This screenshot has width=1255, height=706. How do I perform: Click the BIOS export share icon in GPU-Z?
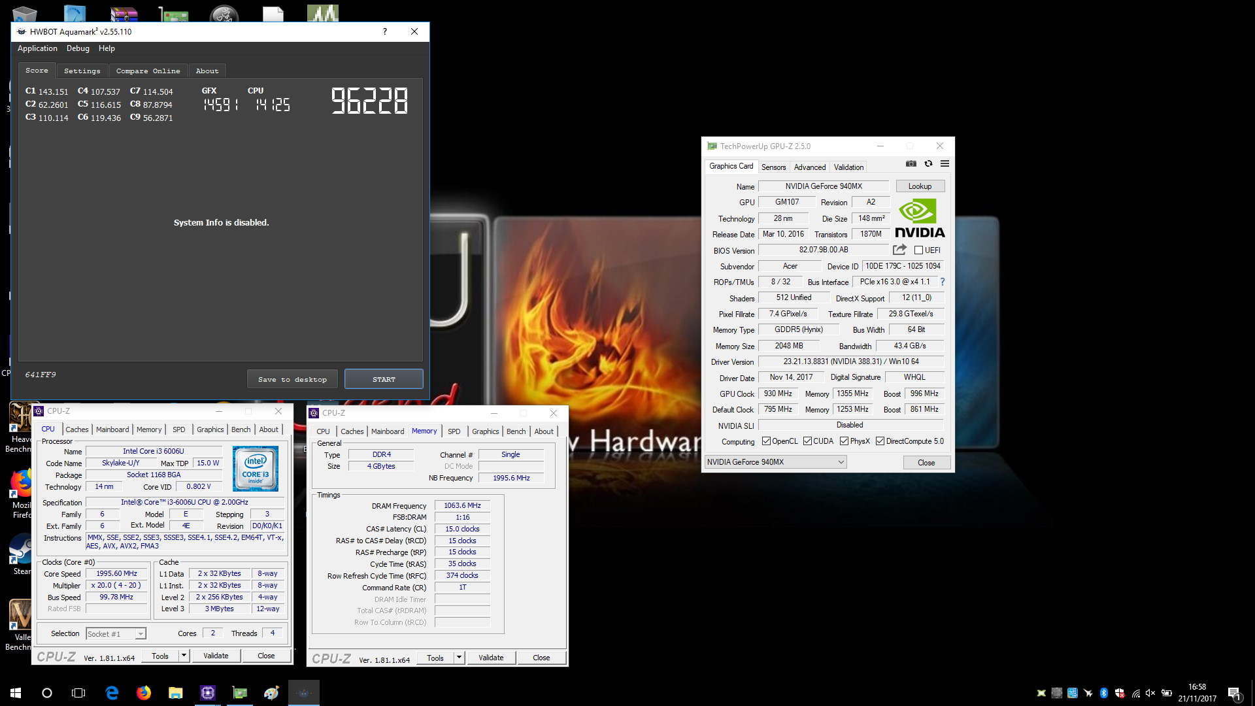coord(899,250)
